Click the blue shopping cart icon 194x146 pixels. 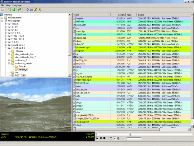point(31,10)
